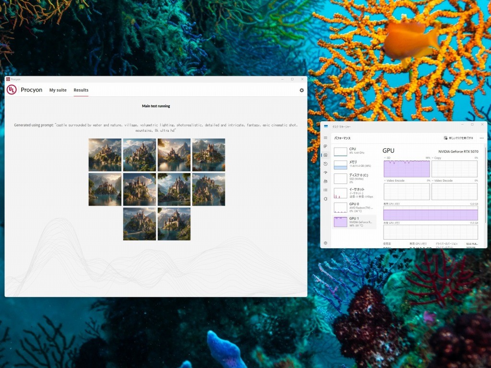The width and height of the screenshot is (491, 368).
Task: Open Details list icon in Task Manager
Action: pyautogui.click(x=326, y=190)
